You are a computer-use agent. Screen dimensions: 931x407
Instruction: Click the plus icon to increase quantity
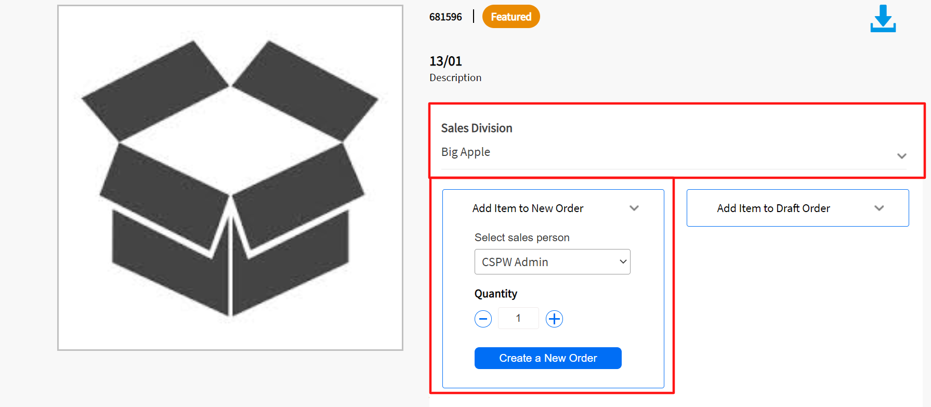[554, 318]
